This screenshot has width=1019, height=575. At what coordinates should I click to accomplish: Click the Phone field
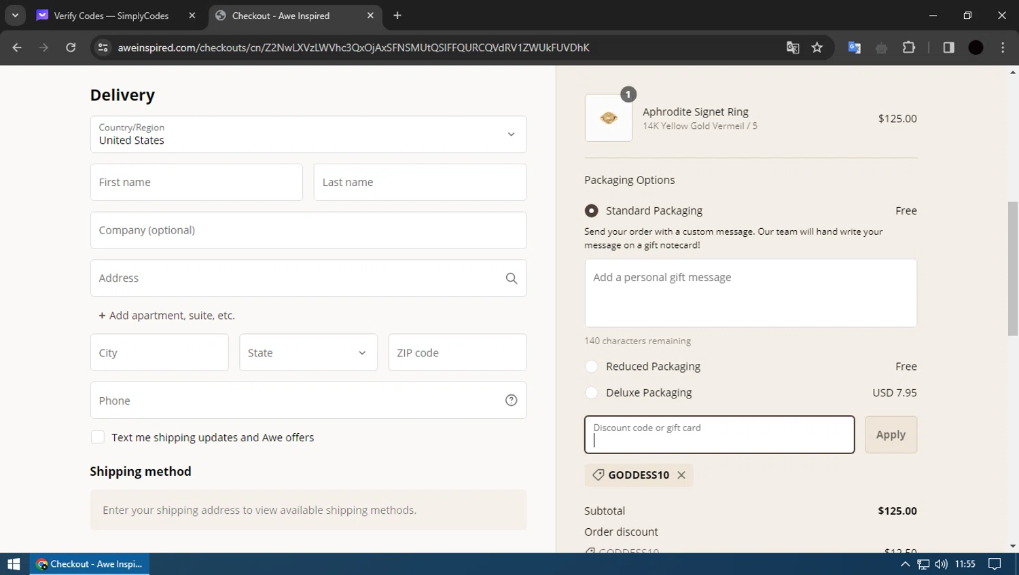[x=308, y=401]
